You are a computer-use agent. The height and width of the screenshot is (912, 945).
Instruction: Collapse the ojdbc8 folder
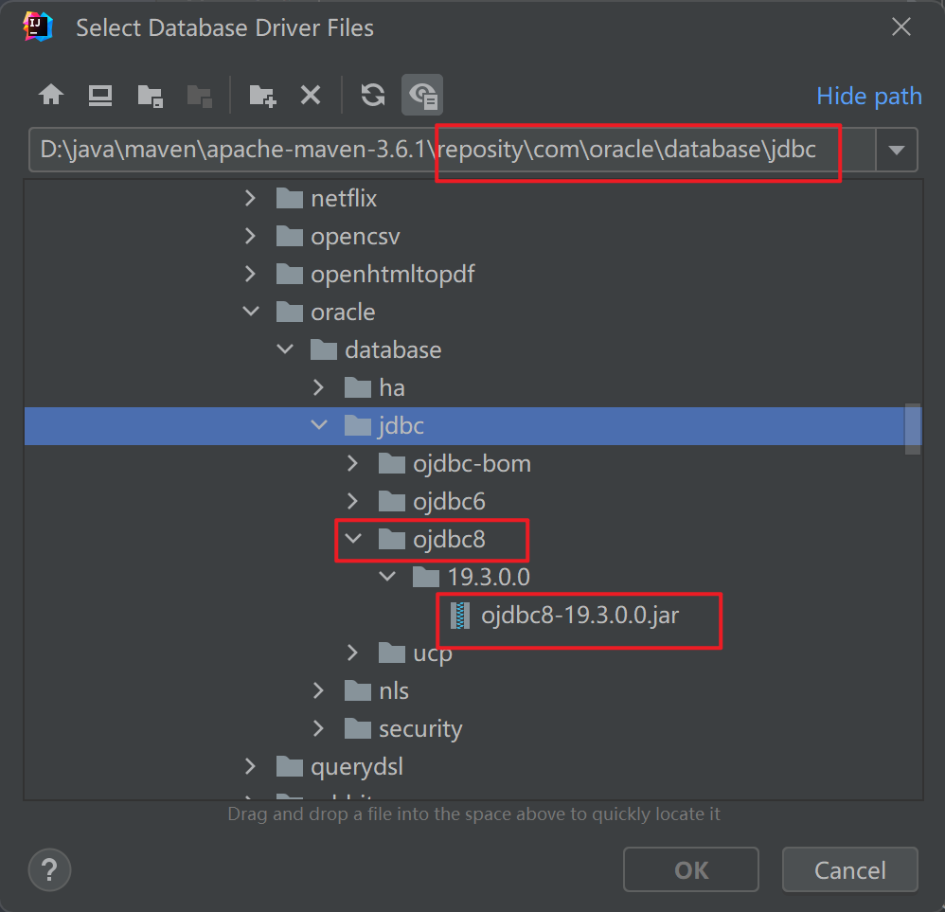pyautogui.click(x=353, y=539)
